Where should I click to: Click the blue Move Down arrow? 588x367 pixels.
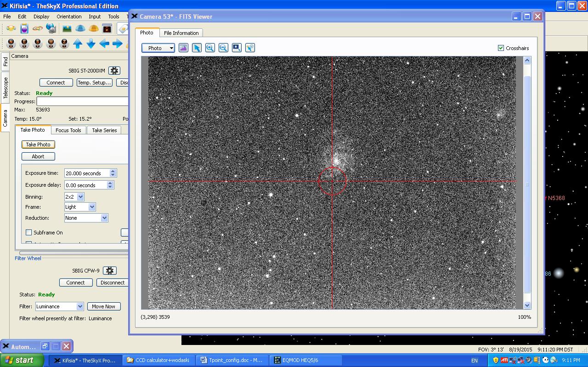91,44
